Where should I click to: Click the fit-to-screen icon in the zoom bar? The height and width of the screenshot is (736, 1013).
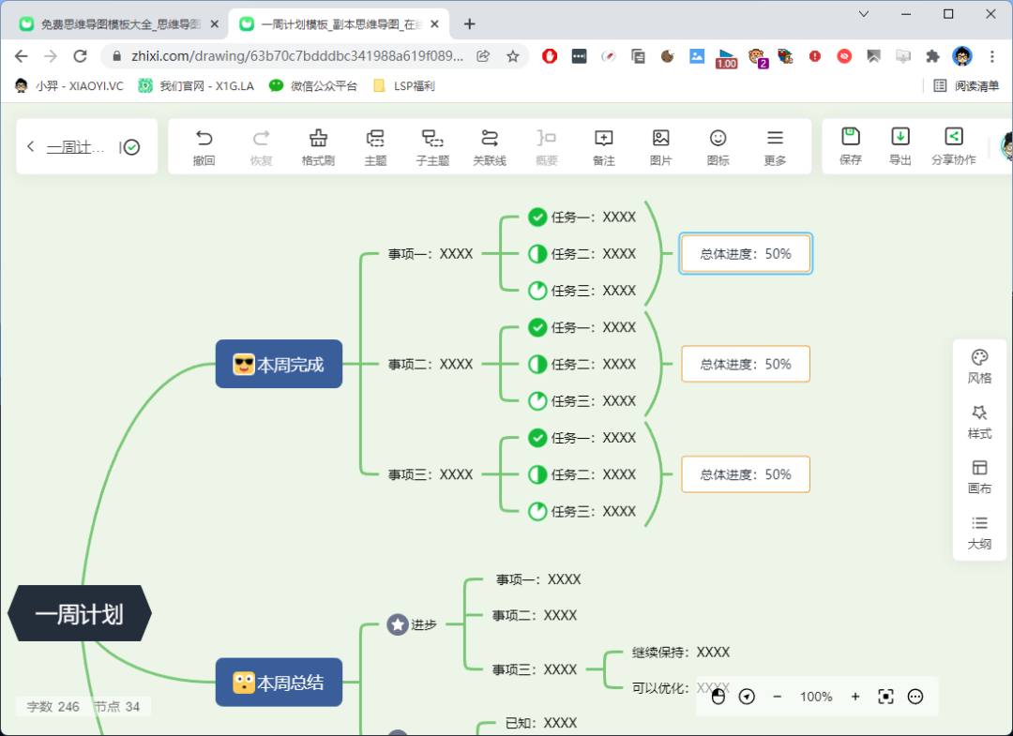(885, 697)
